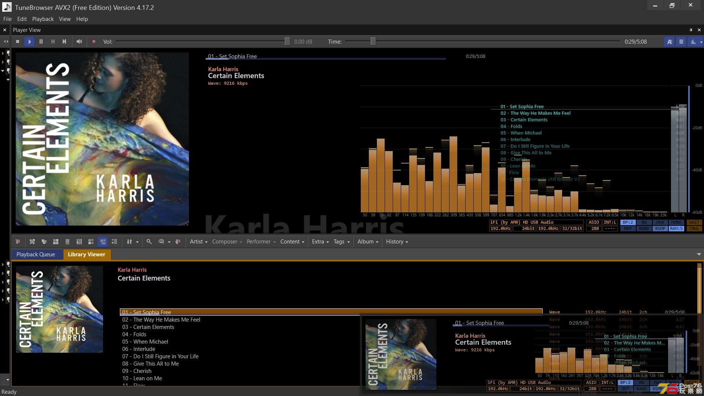
Task: Click the red flag marker icon
Action: click(178, 242)
